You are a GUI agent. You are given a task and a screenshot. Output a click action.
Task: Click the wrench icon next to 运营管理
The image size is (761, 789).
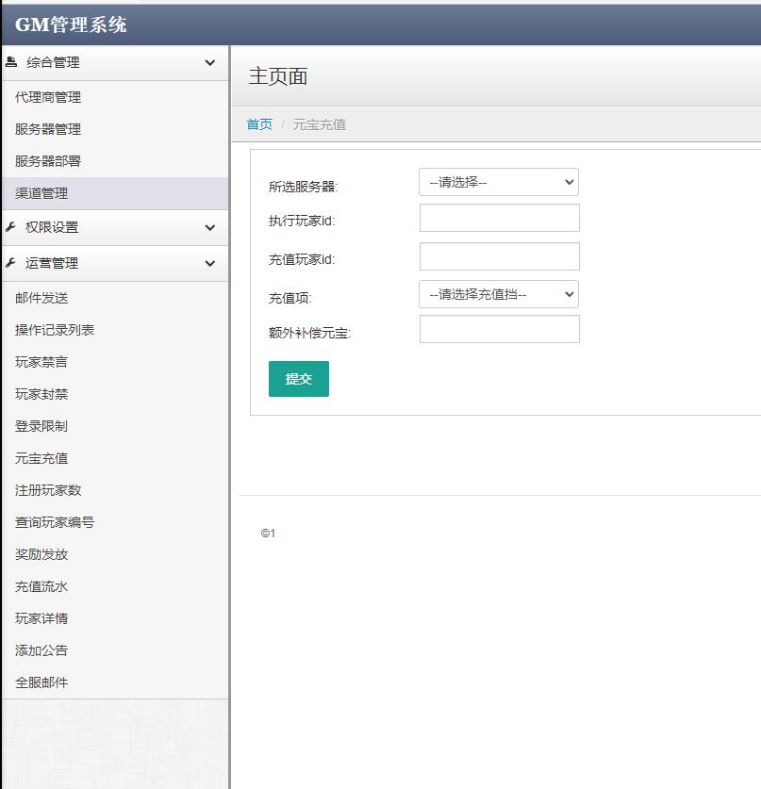pos(13,263)
